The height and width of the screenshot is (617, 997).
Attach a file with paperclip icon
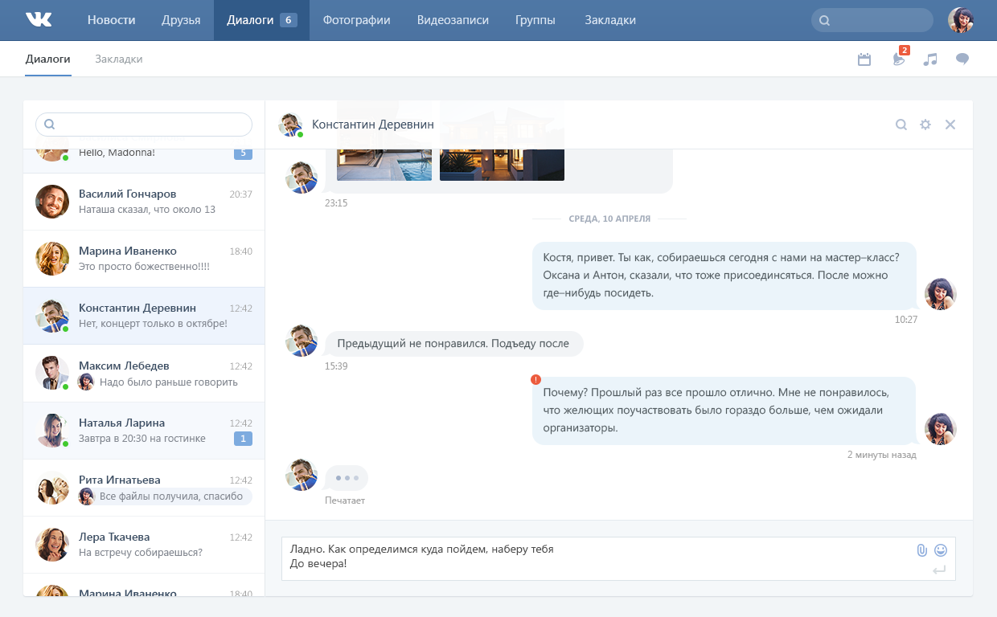coord(922,550)
